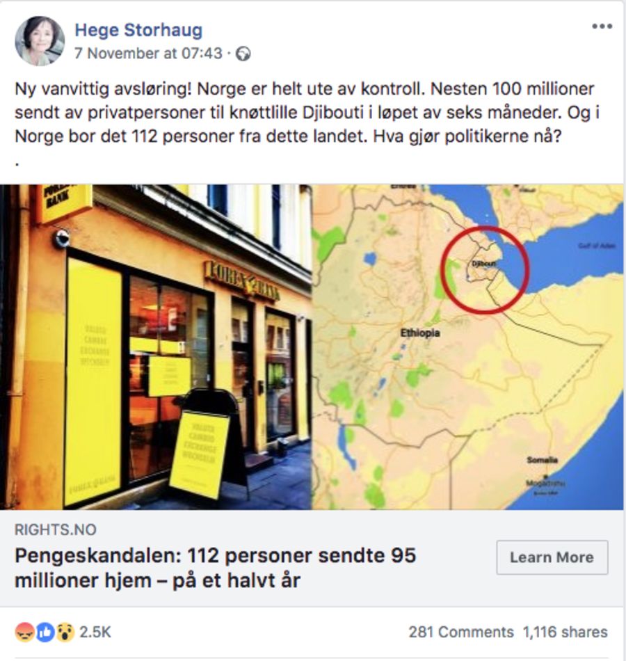Click the Somalia label on the map
The image size is (626, 661).
click(542, 460)
